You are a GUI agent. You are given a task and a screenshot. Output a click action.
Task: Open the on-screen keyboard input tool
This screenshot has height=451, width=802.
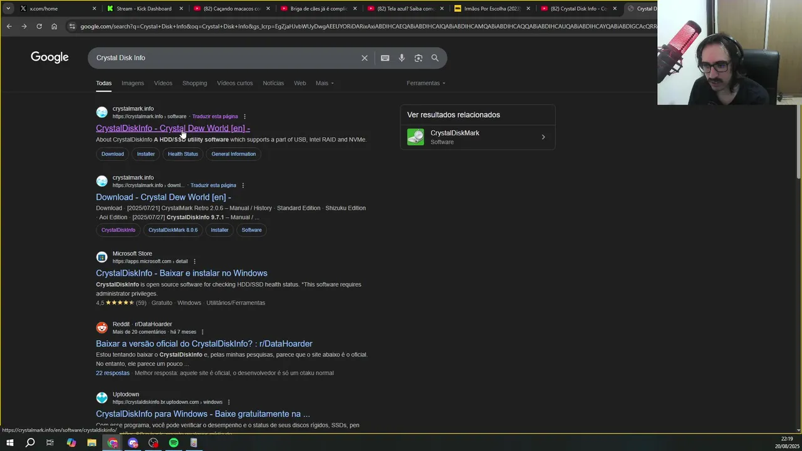[x=385, y=58]
